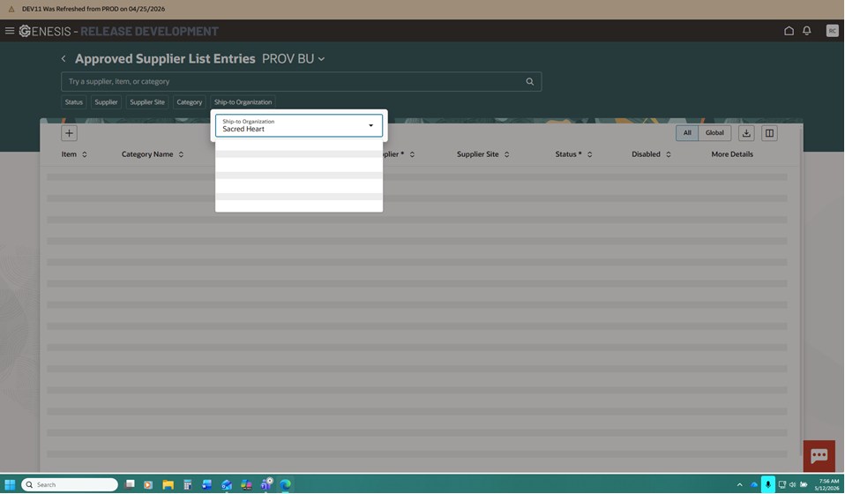Click the Windows taskbar Search box
The image size is (845, 494).
[70, 485]
